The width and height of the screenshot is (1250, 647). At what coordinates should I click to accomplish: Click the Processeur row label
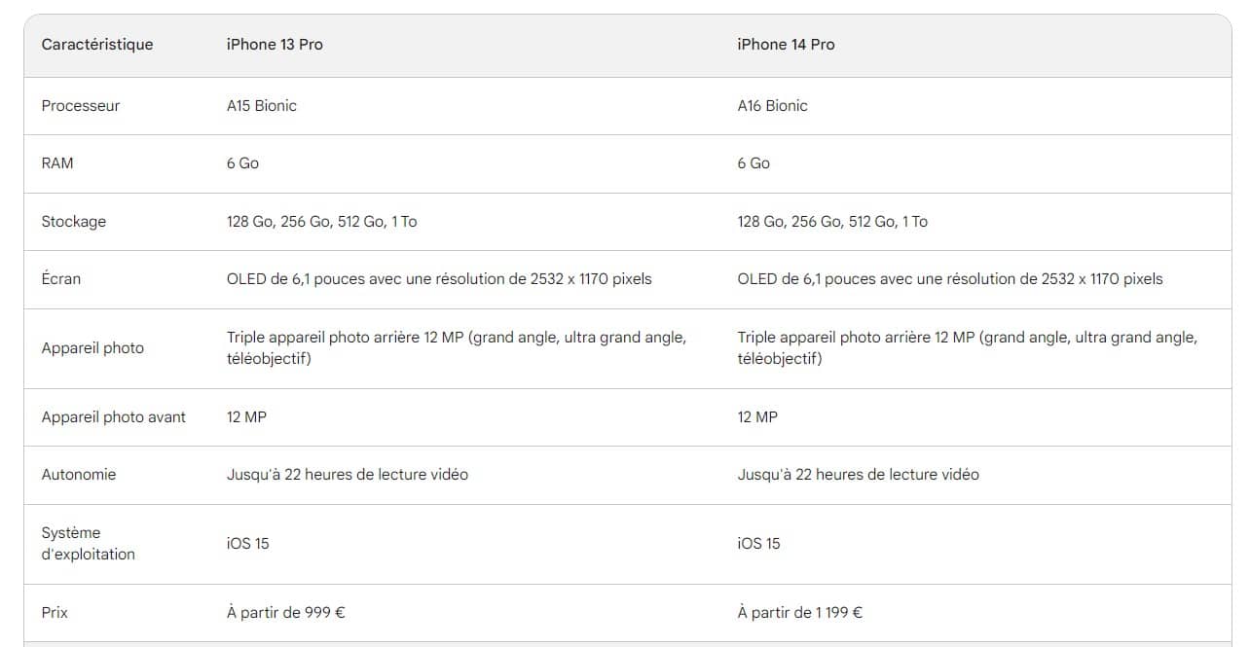point(81,106)
